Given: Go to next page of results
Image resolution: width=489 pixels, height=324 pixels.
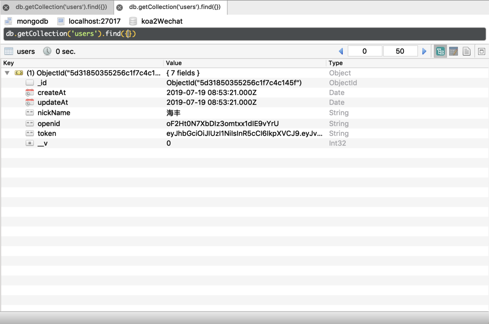Looking at the screenshot, I should pos(424,51).
